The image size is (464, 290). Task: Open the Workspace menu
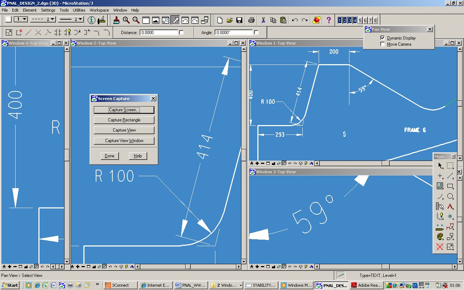(x=99, y=10)
